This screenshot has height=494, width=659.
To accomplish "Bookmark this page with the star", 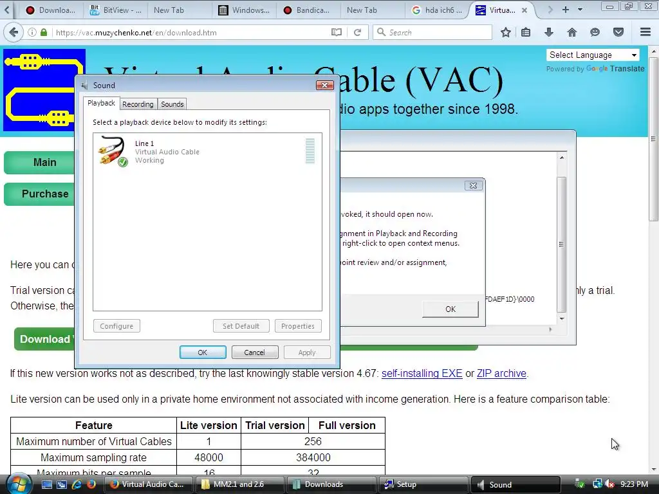I will pos(506,32).
